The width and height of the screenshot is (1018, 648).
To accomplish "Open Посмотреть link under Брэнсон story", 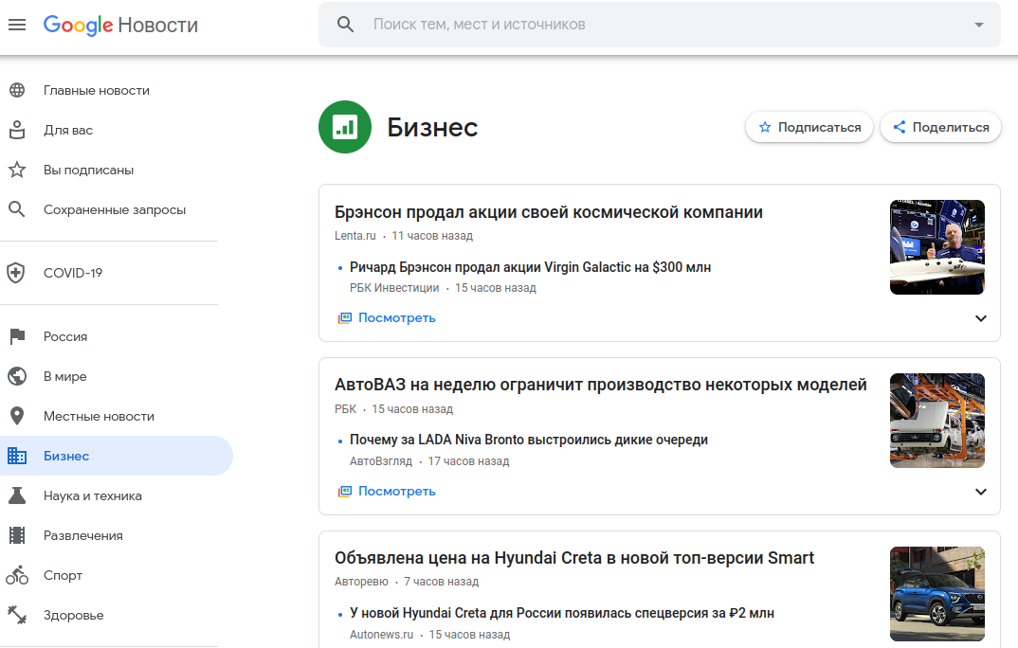I will pyautogui.click(x=396, y=318).
